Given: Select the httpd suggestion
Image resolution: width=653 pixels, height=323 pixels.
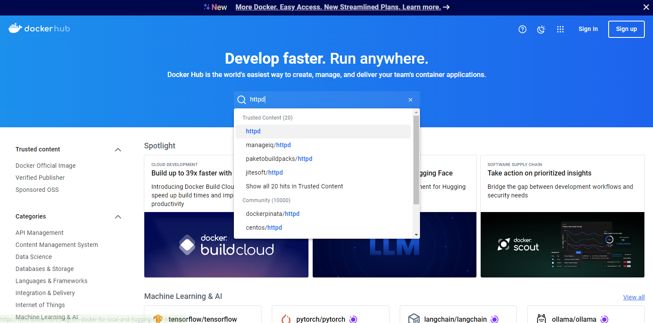Looking at the screenshot, I should [x=323, y=132].
